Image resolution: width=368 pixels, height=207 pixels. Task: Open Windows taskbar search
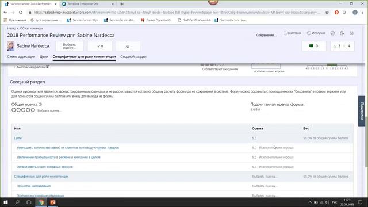[x=17, y=202]
